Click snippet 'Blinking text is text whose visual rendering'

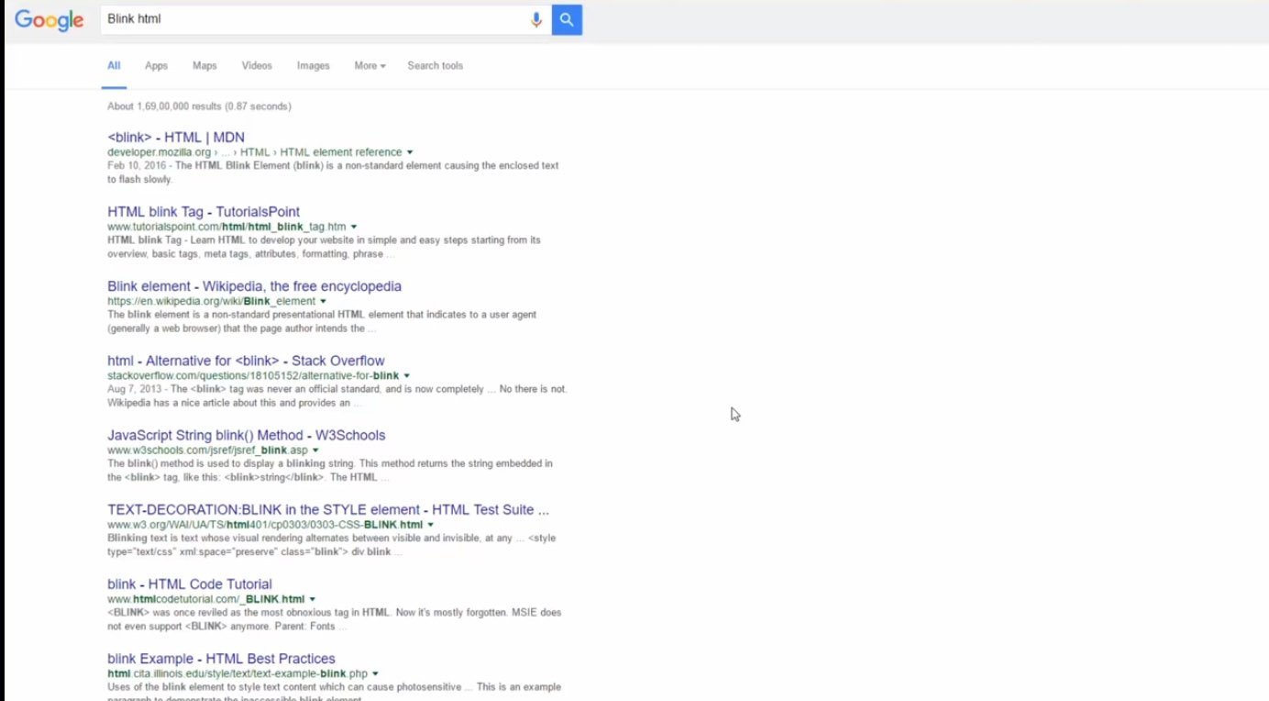click(331, 544)
